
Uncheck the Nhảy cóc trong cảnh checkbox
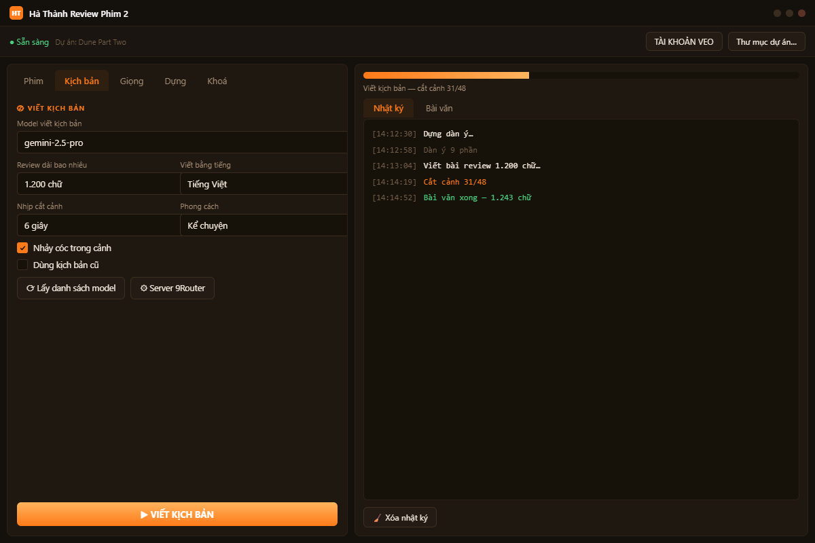[x=22, y=248]
